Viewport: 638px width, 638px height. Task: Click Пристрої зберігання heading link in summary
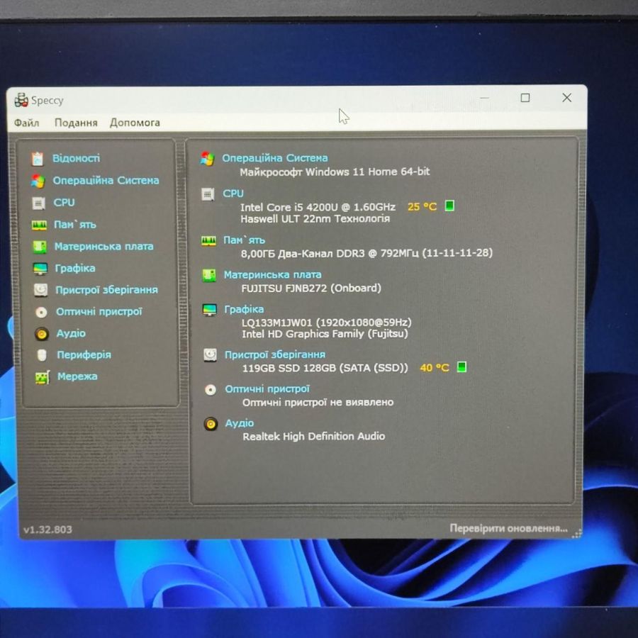274,354
